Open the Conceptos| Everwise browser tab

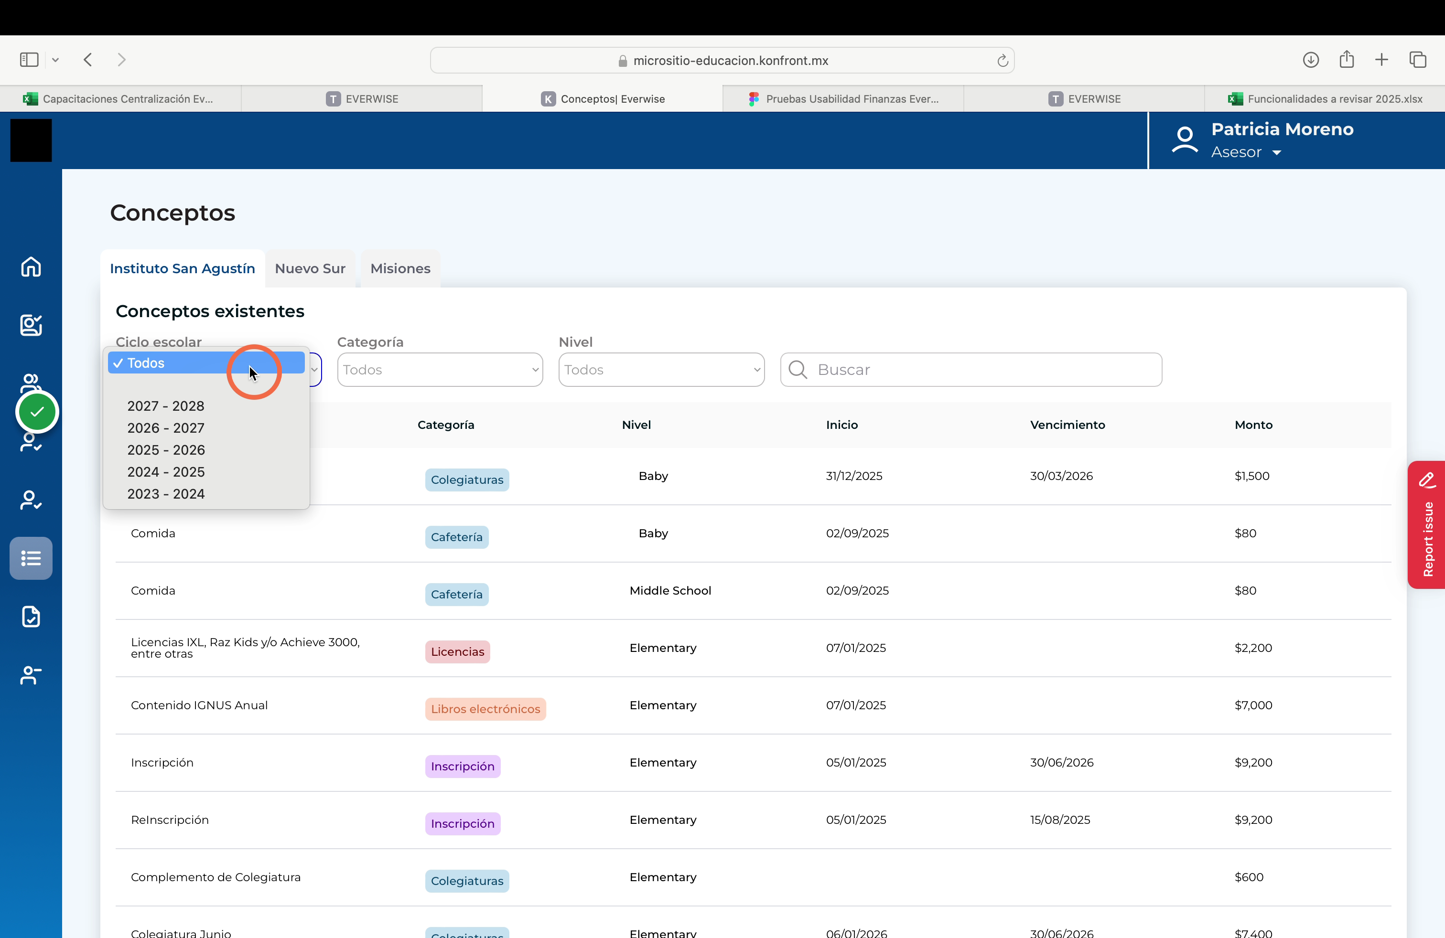602,99
